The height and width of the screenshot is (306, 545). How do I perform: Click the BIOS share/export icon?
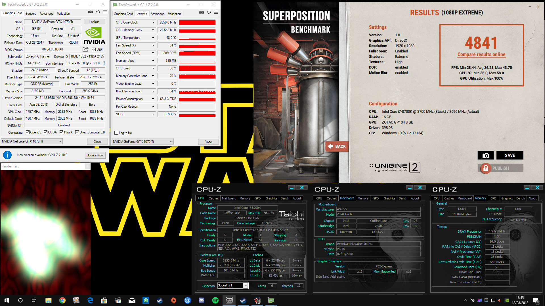point(85,49)
